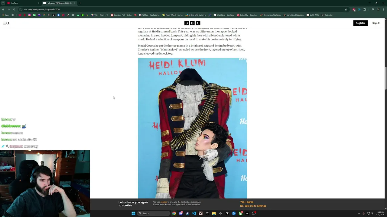Bookmark this page with the star icon
This screenshot has height=217, width=387.
click(x=346, y=9)
